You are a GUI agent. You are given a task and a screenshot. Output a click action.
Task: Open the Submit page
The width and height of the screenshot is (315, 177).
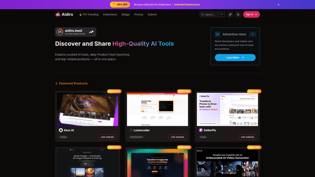point(152,14)
